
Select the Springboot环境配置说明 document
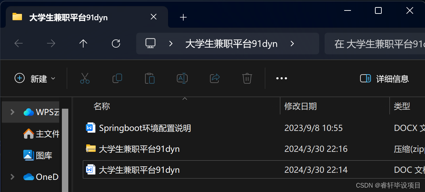click(x=145, y=128)
